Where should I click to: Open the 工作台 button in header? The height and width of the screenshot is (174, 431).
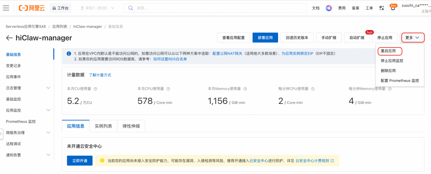click(60, 8)
